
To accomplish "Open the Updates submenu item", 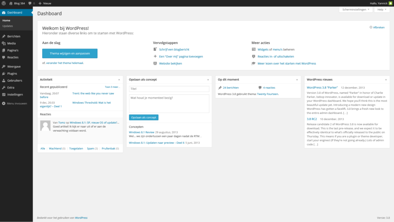I will [8, 26].
